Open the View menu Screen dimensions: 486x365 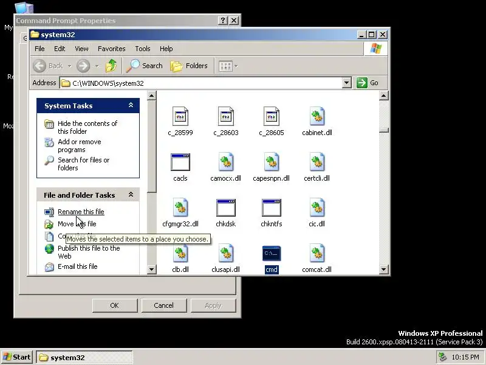pos(81,49)
